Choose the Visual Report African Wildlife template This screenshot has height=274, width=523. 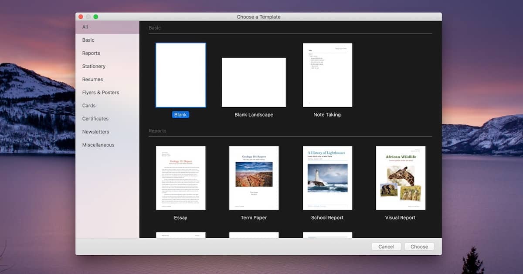tap(401, 178)
